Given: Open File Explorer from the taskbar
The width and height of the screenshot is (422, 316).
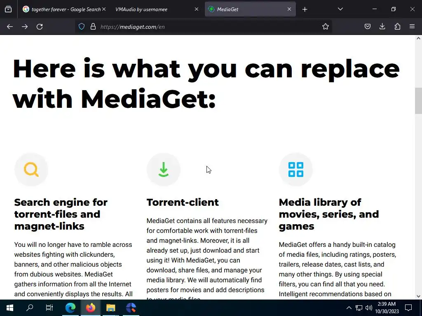Looking at the screenshot, I should pos(110,308).
